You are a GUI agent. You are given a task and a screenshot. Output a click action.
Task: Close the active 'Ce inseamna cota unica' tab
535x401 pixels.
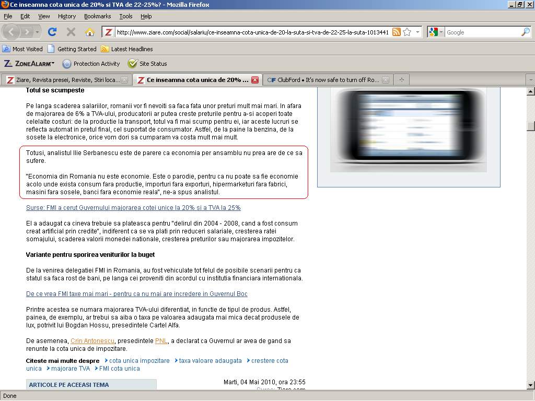click(255, 80)
